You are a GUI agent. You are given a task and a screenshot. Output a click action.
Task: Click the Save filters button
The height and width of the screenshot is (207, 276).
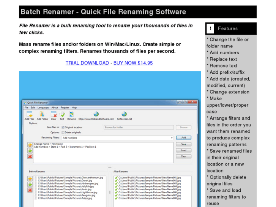click(x=184, y=144)
